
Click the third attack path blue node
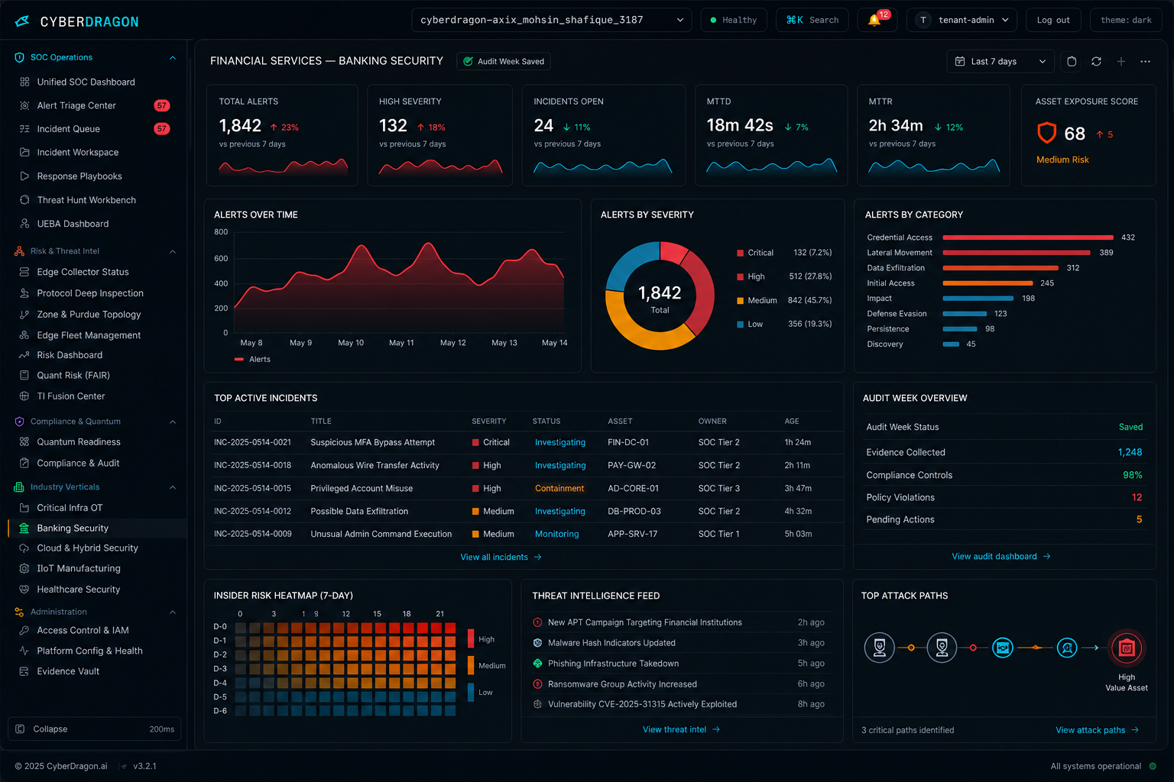1003,648
